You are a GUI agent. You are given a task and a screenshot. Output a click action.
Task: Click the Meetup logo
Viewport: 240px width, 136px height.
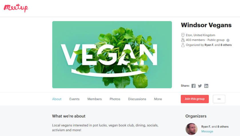[x=16, y=8]
